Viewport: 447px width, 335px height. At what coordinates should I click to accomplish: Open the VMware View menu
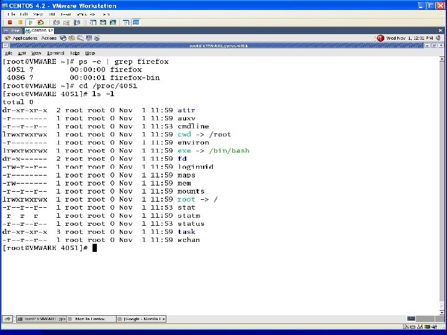[38, 14]
